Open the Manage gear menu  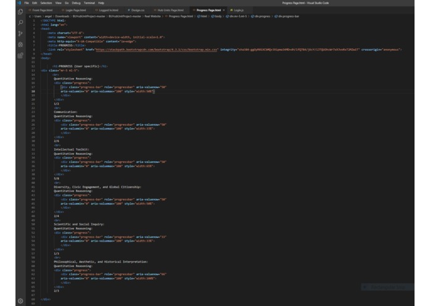pyautogui.click(x=20, y=301)
